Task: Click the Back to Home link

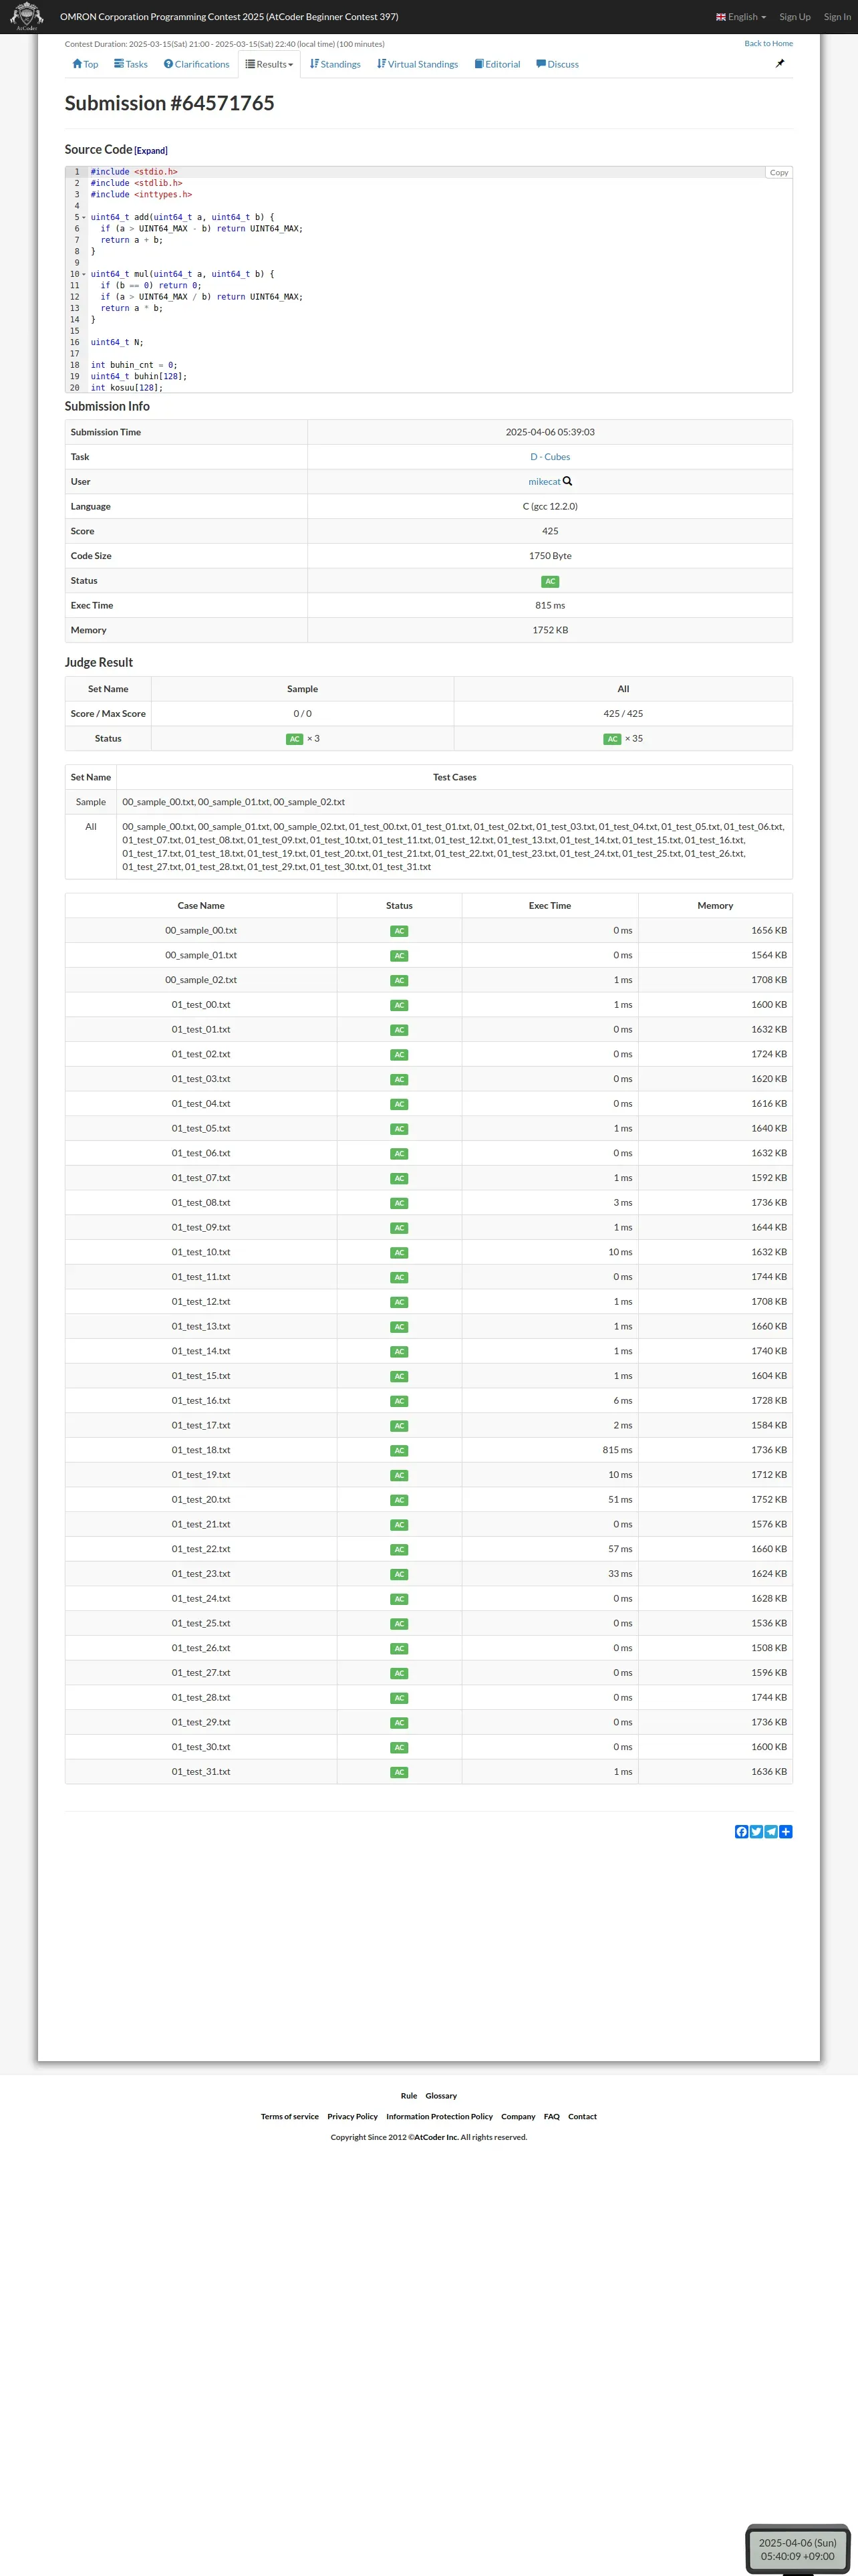Action: tap(768, 44)
